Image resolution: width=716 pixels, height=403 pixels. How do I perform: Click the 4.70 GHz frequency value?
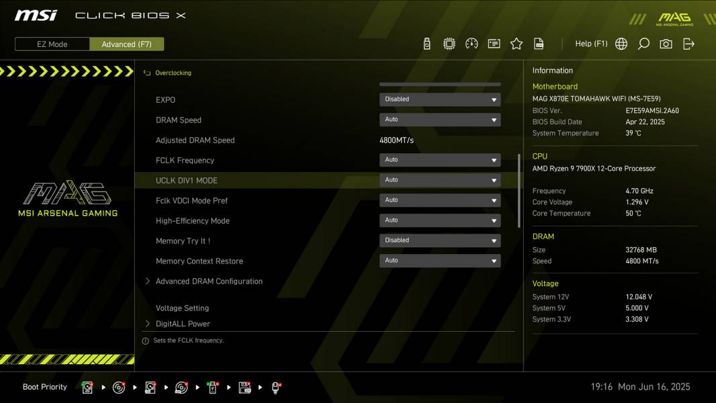639,191
